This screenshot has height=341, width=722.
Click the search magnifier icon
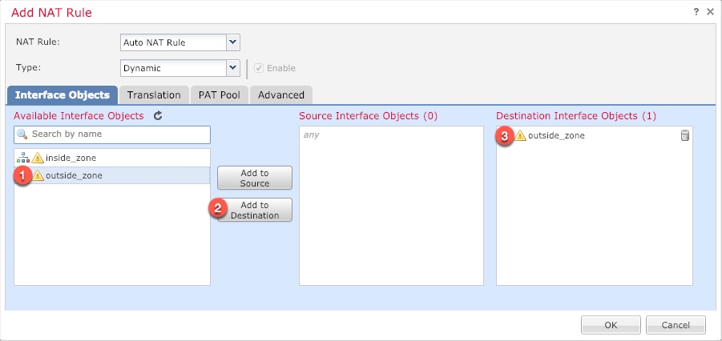(x=23, y=134)
